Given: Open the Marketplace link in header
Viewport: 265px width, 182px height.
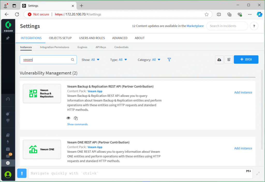Looking at the screenshot, I should (195, 26).
